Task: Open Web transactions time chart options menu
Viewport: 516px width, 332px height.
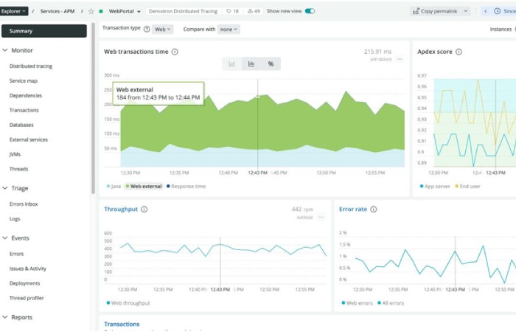Action: 400,59
